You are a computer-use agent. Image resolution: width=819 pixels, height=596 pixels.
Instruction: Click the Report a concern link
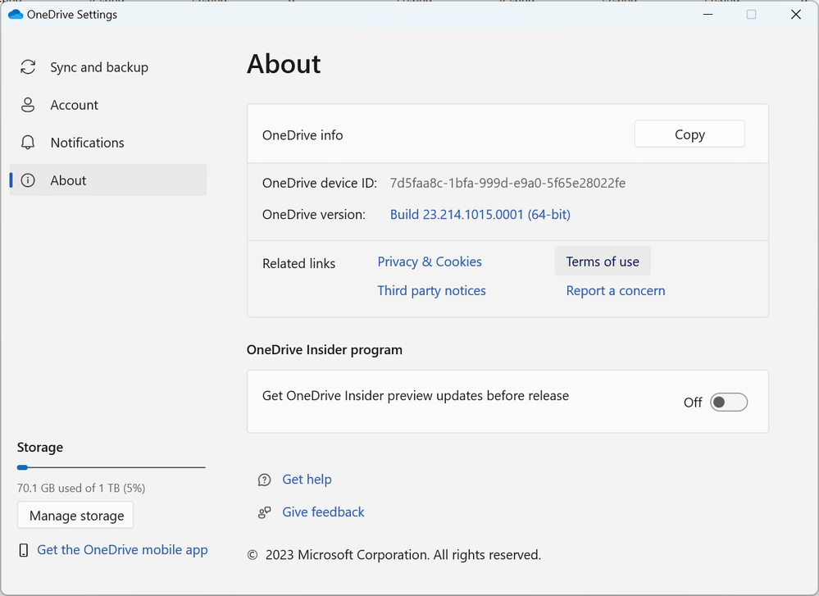click(615, 291)
